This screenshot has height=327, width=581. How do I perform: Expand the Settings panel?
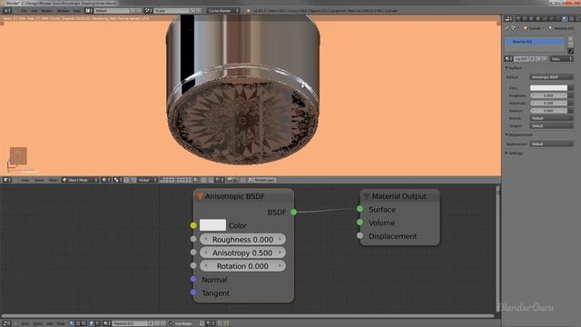(507, 153)
